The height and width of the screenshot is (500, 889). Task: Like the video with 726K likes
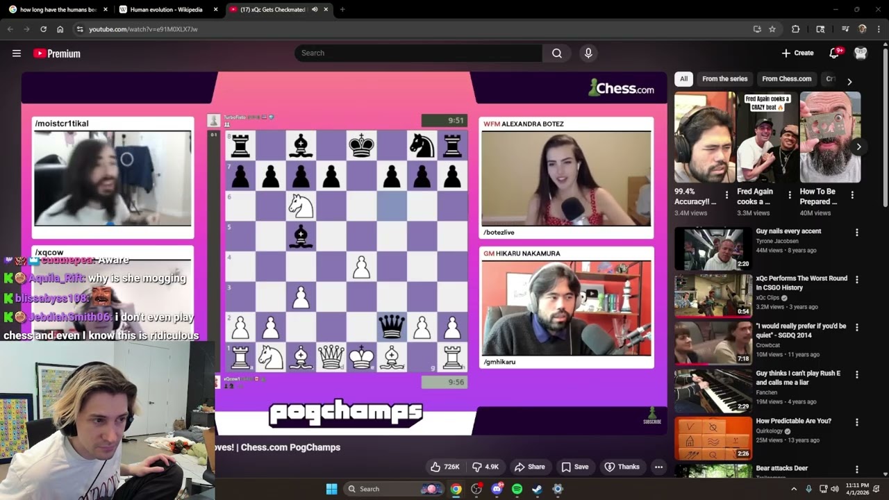point(444,467)
